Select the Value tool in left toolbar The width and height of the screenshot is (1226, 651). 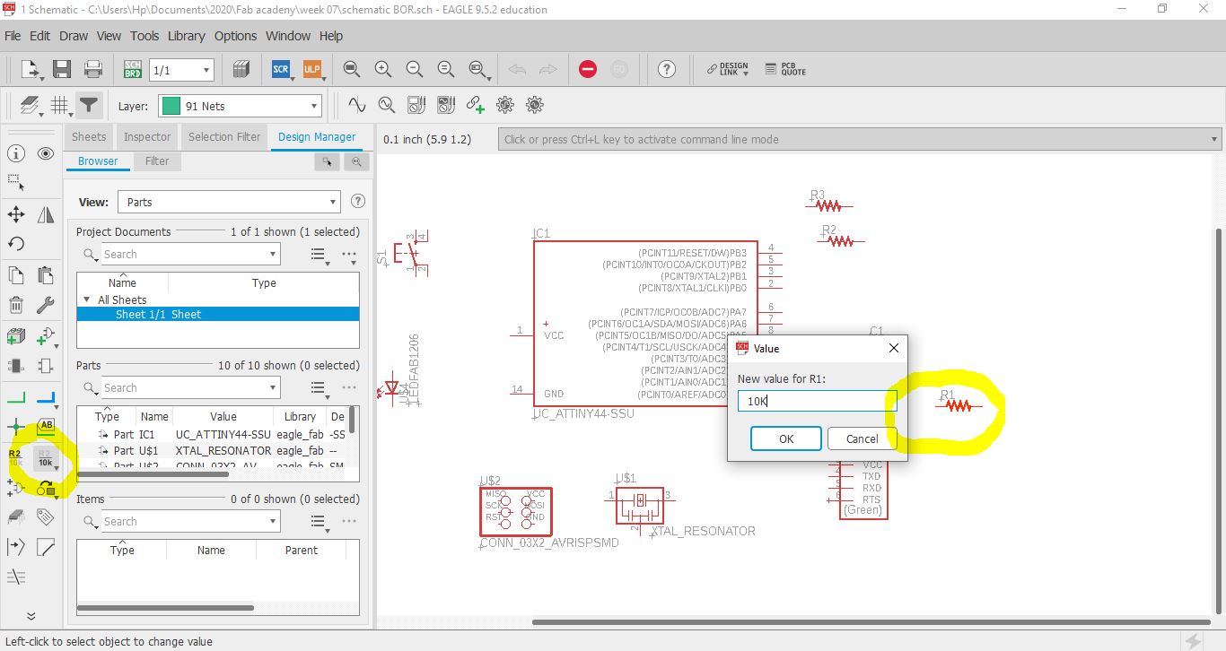46,458
